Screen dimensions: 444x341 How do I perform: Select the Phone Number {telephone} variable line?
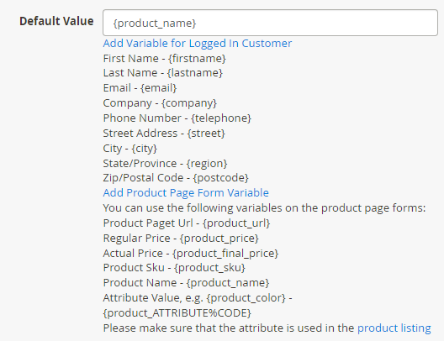177,118
